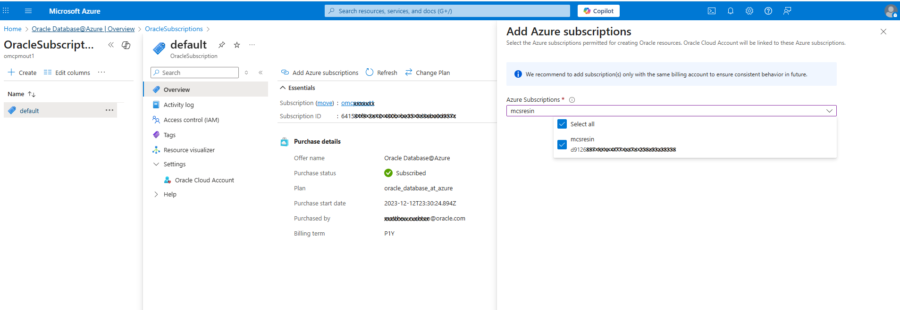Click the top Azure search box
The image size is (900, 310).
pyautogui.click(x=447, y=11)
